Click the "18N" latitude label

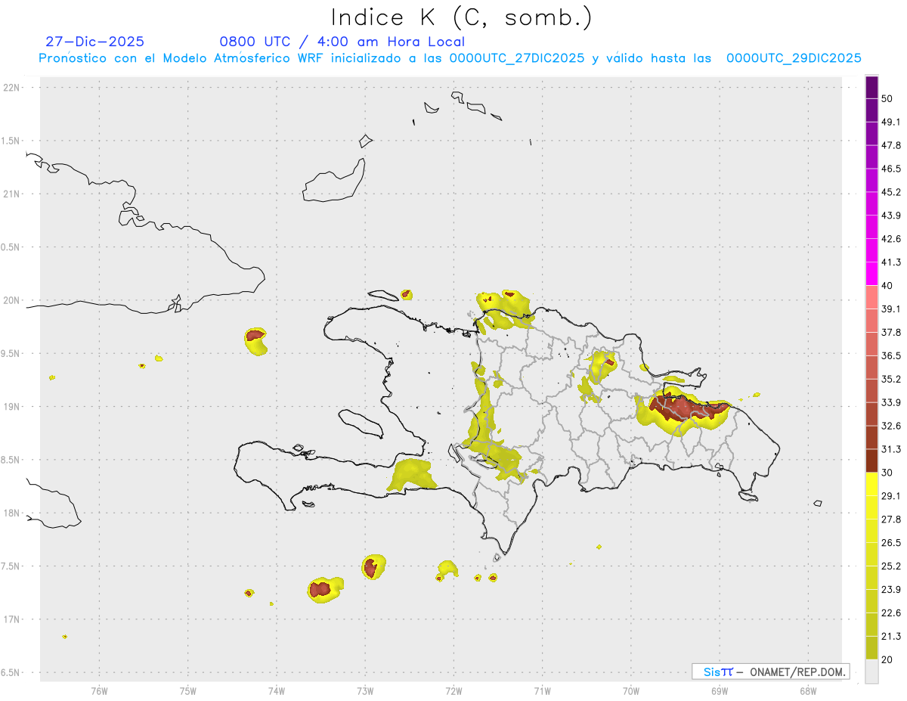pyautogui.click(x=13, y=513)
